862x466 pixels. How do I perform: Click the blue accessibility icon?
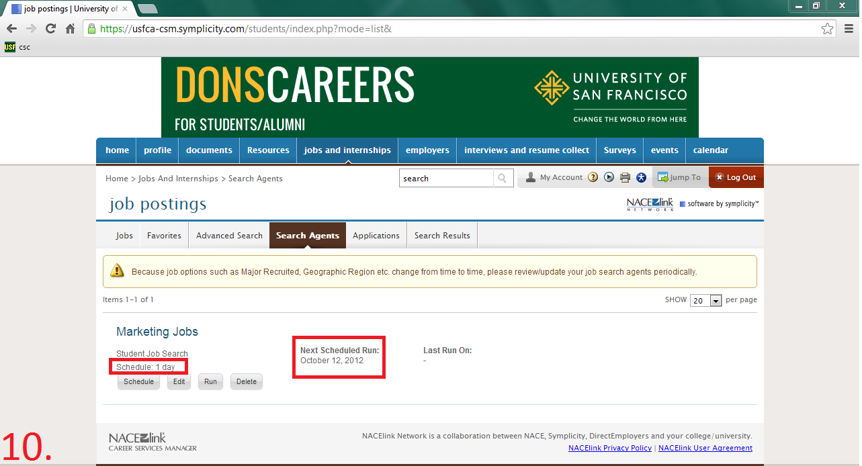tap(641, 177)
